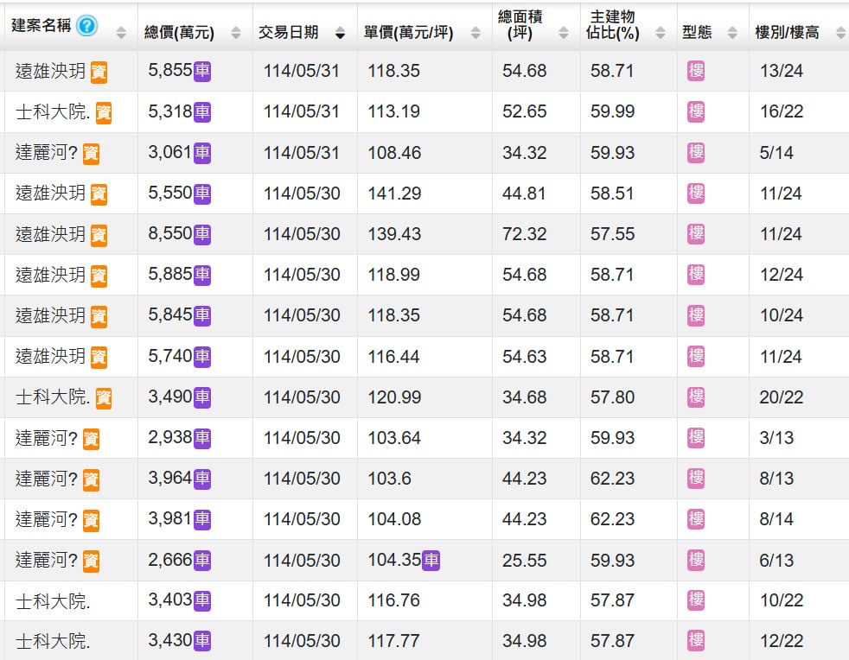
Task: Click the 建案名稱 sort arrows
Action: 121,33
